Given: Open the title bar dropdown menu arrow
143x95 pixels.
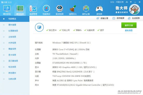Looking at the screenshot, I should (x=131, y=2).
